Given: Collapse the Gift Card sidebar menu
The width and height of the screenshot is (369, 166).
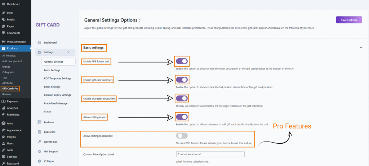Looking at the screenshot, I should pos(49,161).
